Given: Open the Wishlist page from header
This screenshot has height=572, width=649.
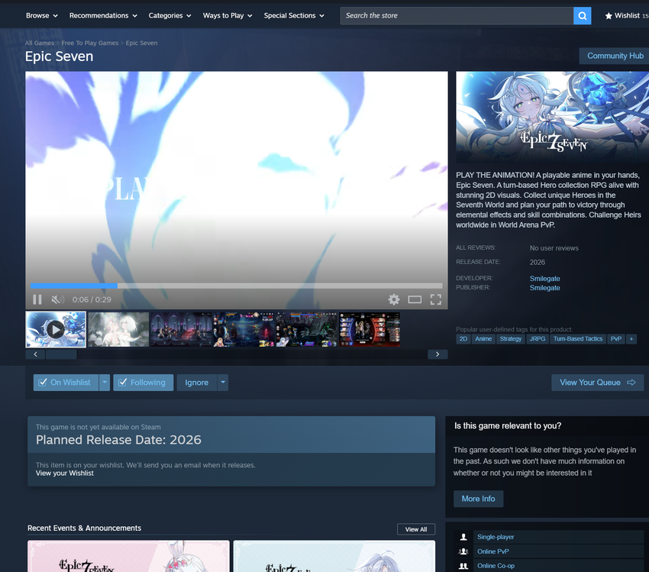Looking at the screenshot, I should pyautogui.click(x=626, y=16).
